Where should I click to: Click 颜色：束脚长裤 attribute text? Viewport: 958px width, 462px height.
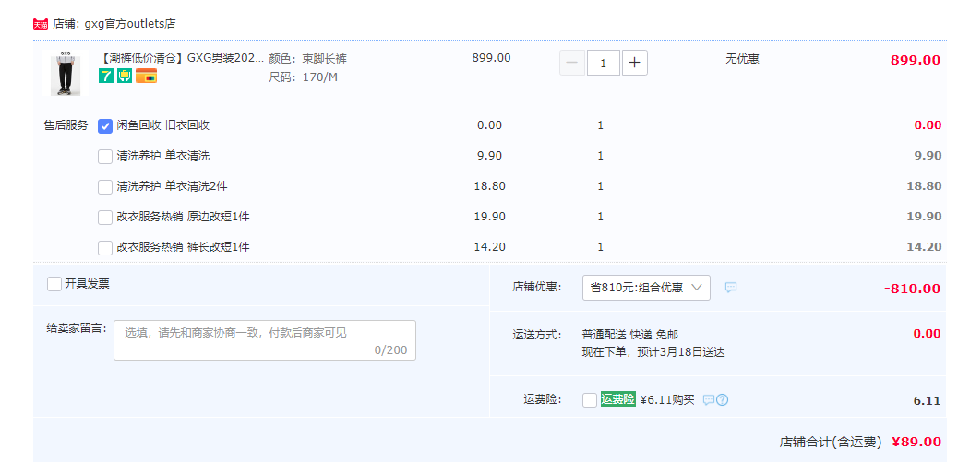(308, 59)
